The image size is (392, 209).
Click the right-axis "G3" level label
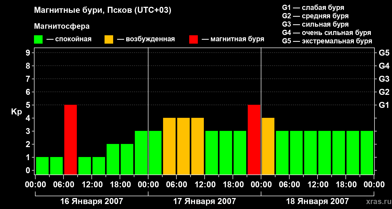[384, 79]
